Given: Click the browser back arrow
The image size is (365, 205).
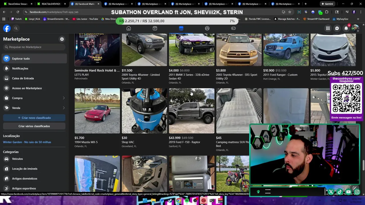Looking at the screenshot, I should 4,12.
